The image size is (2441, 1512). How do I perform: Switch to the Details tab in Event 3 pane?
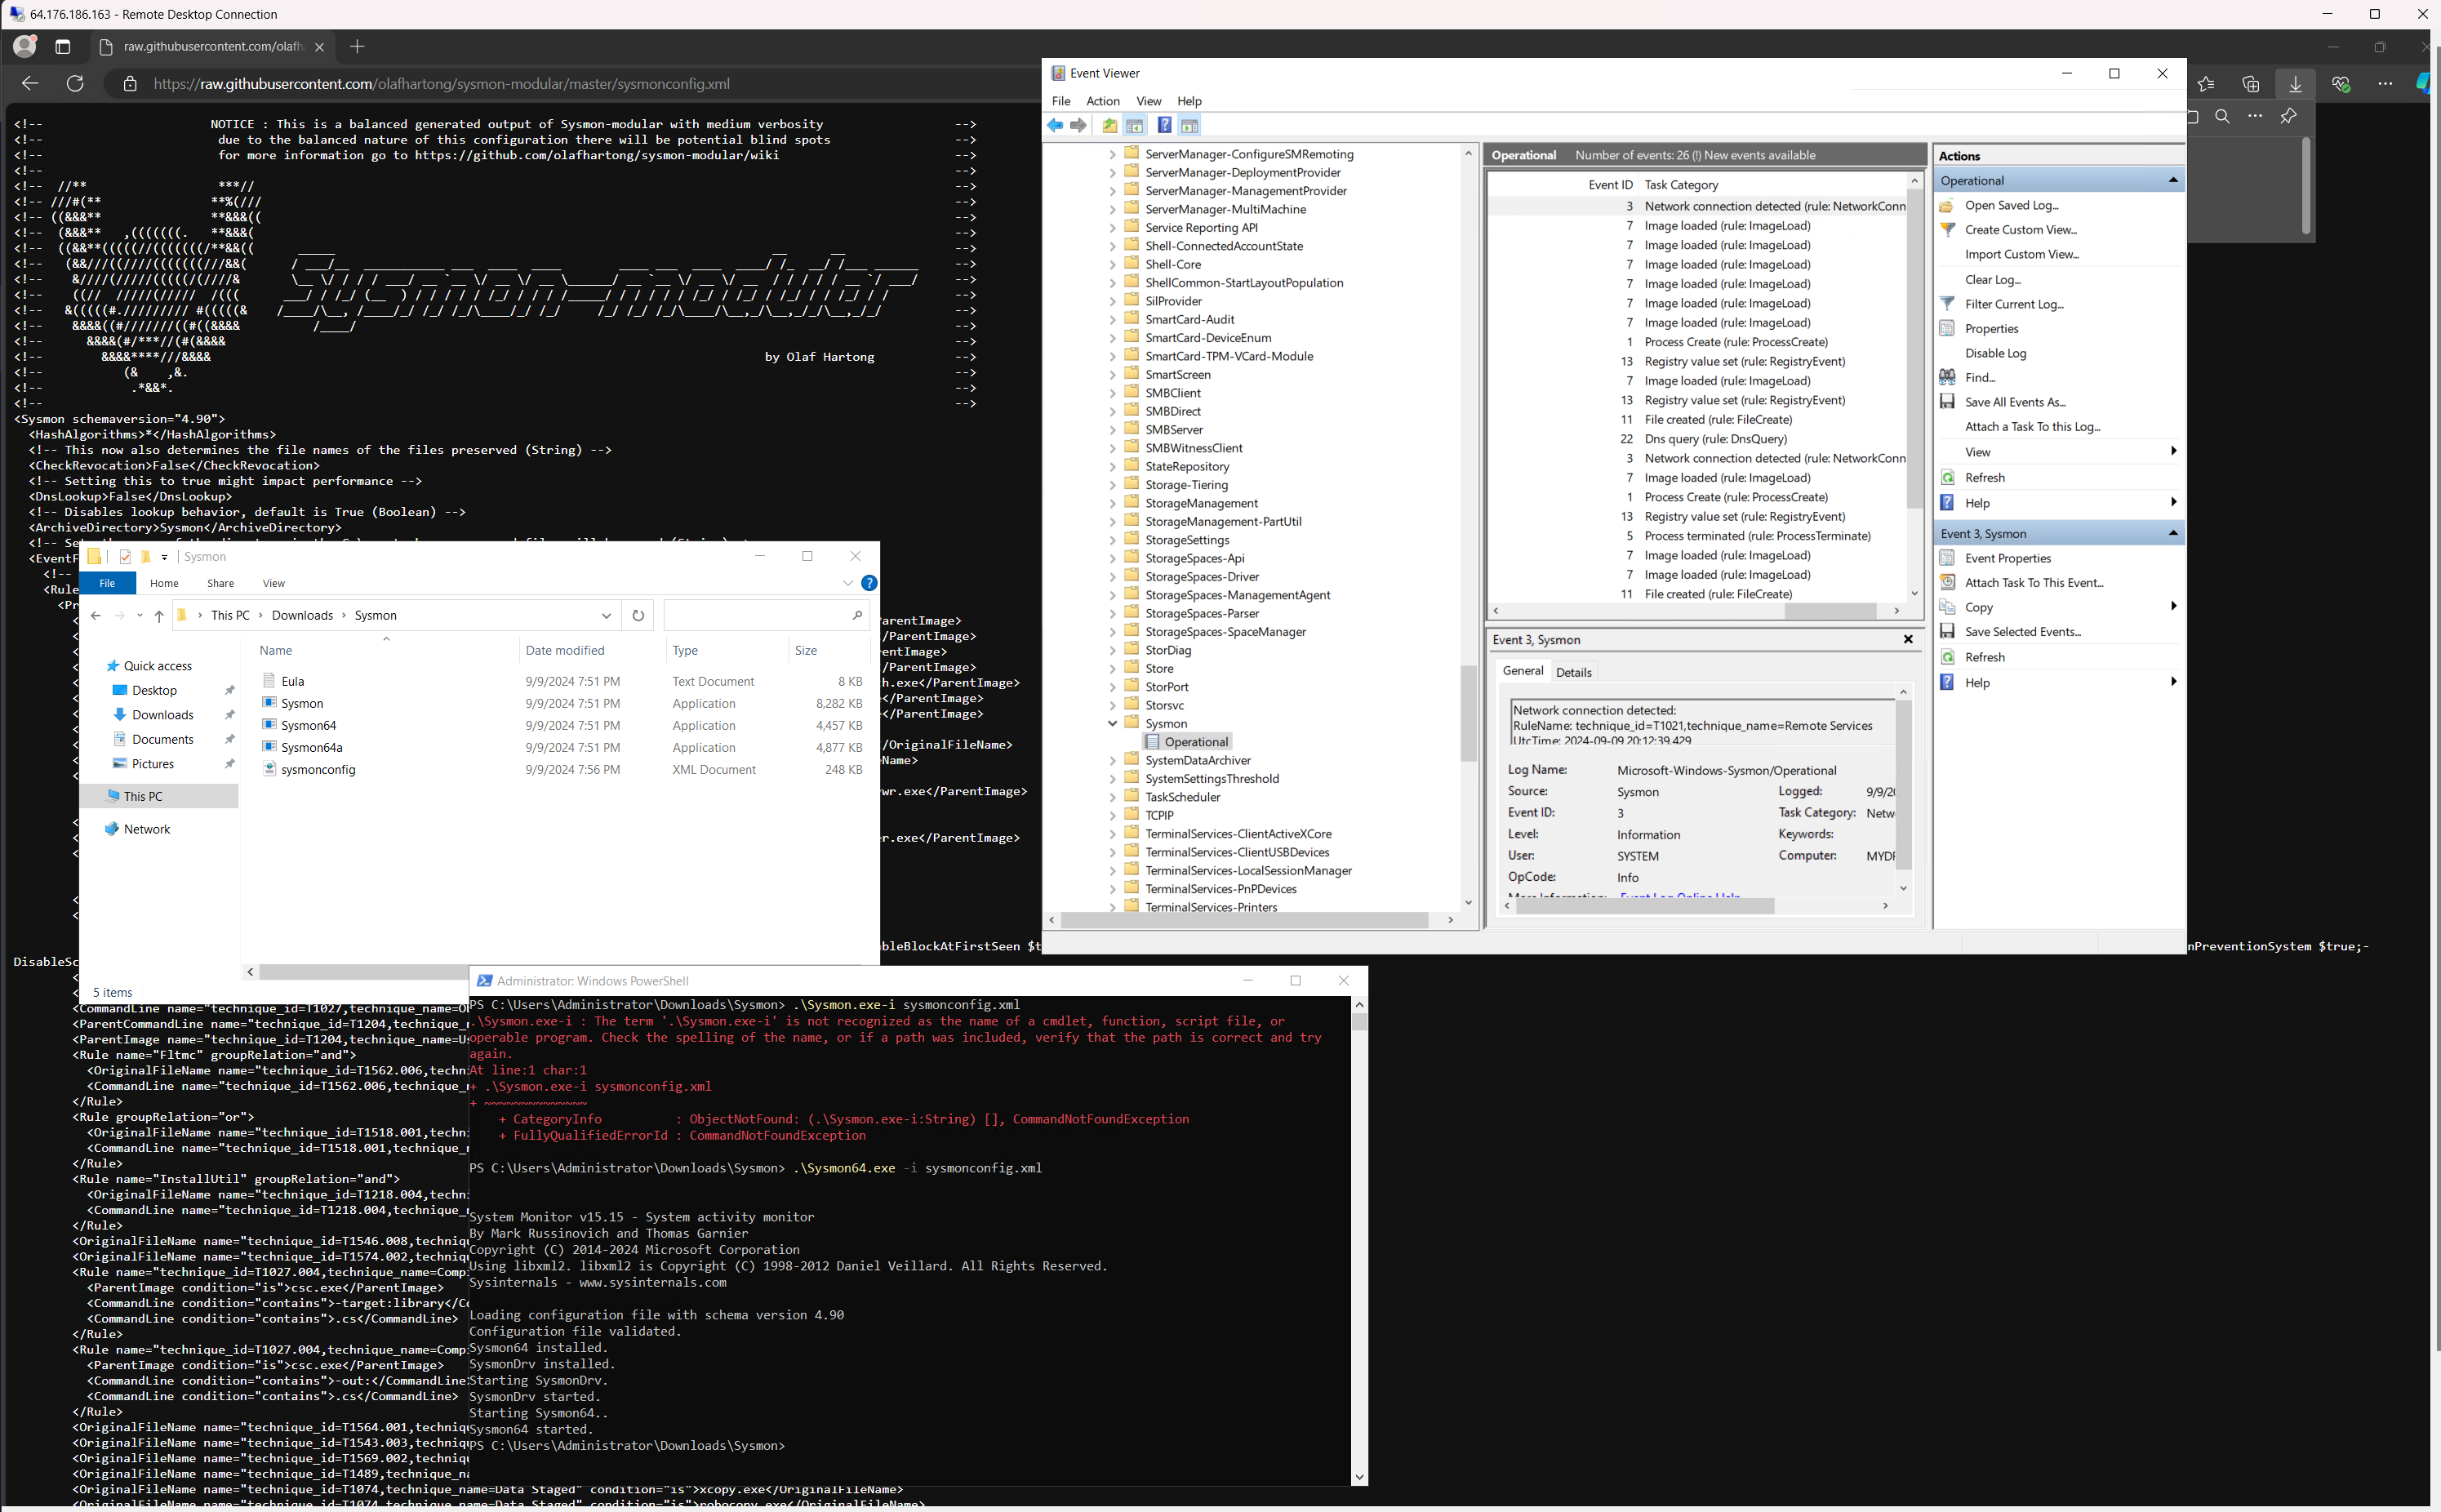click(1573, 671)
